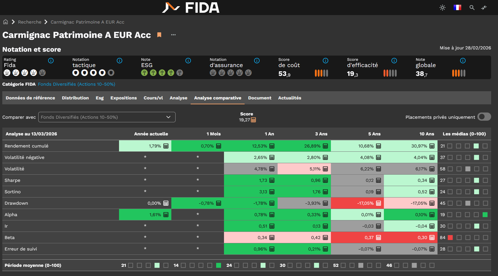
Task: Click the green box in Alpha médias row
Action: point(485,215)
